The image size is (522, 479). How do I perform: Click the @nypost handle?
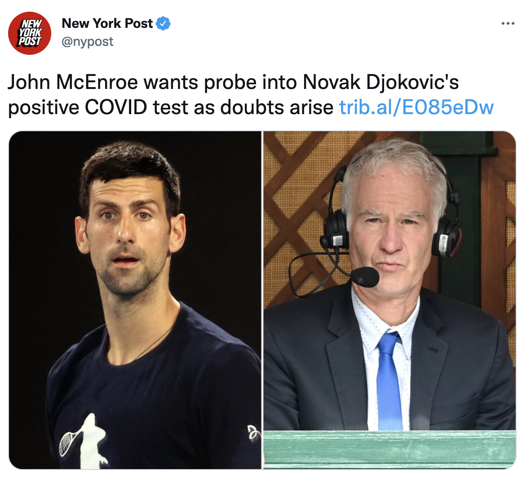(88, 42)
